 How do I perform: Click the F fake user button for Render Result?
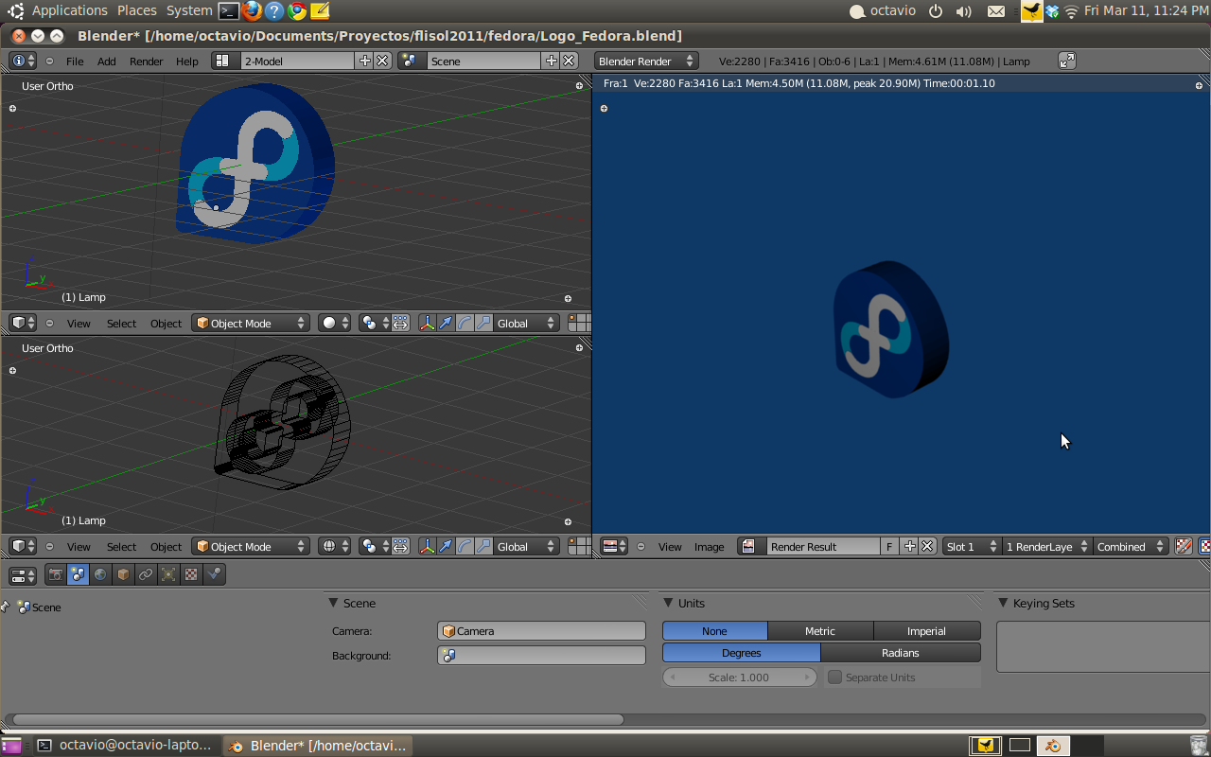coord(889,547)
